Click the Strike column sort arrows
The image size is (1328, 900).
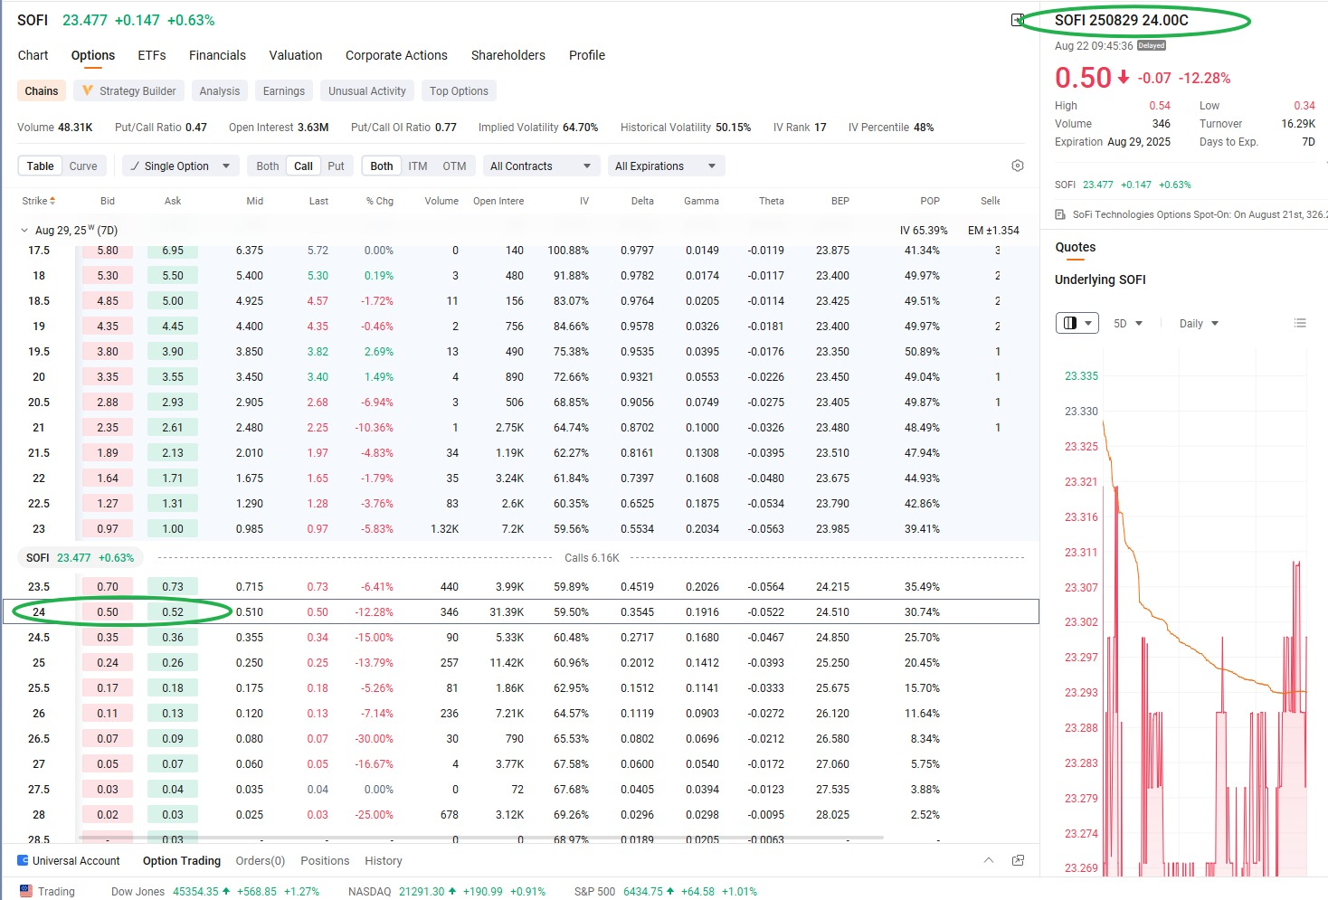click(x=52, y=201)
